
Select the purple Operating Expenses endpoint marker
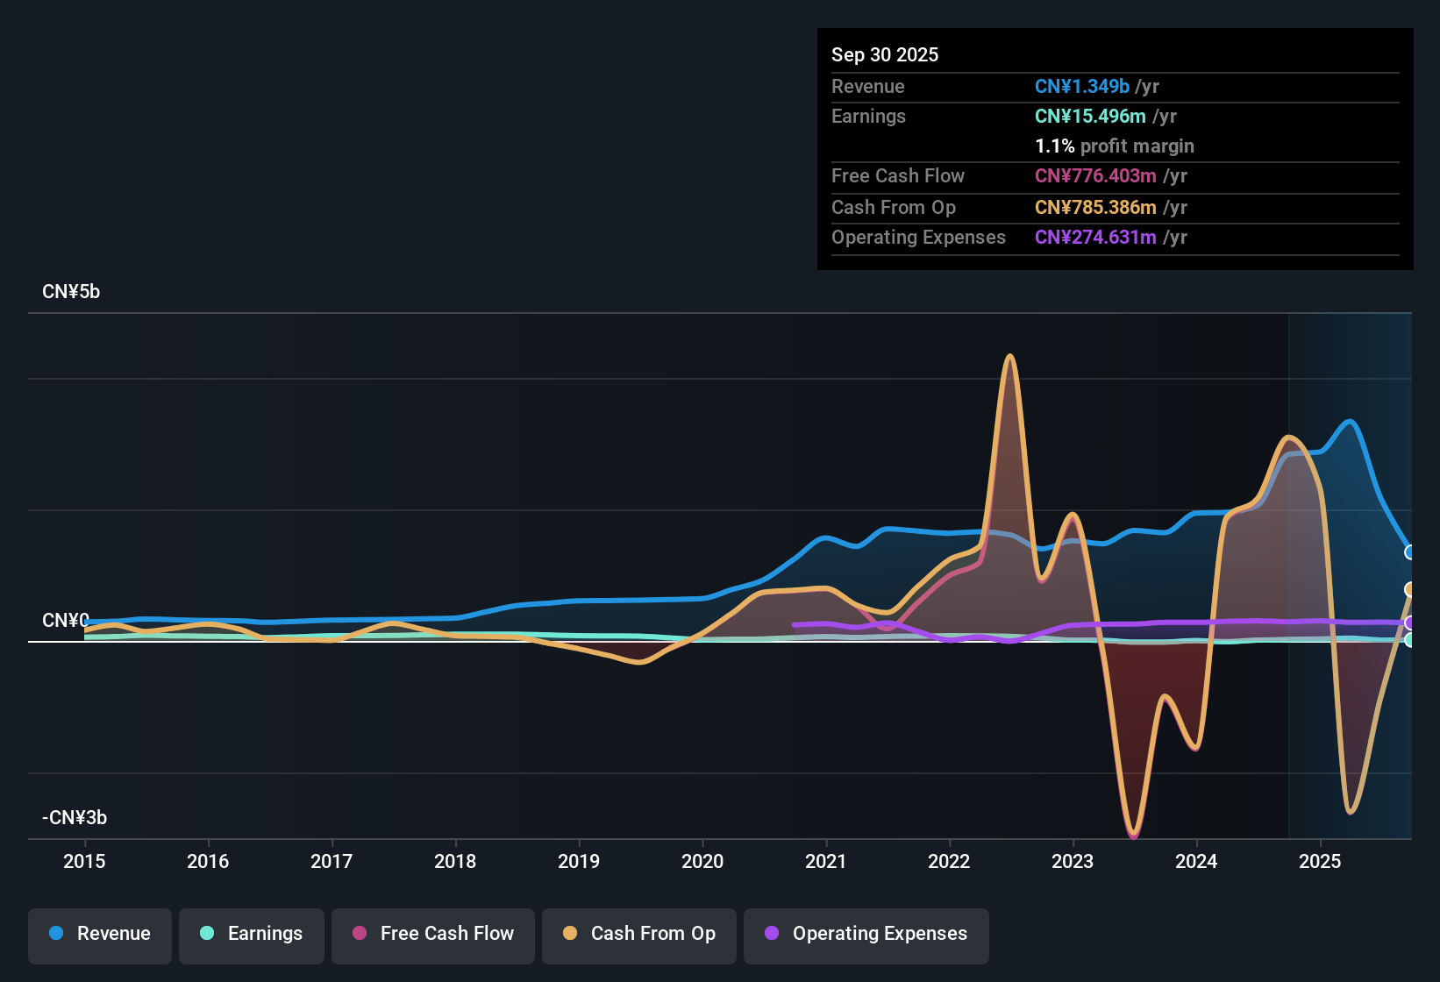tap(1410, 624)
